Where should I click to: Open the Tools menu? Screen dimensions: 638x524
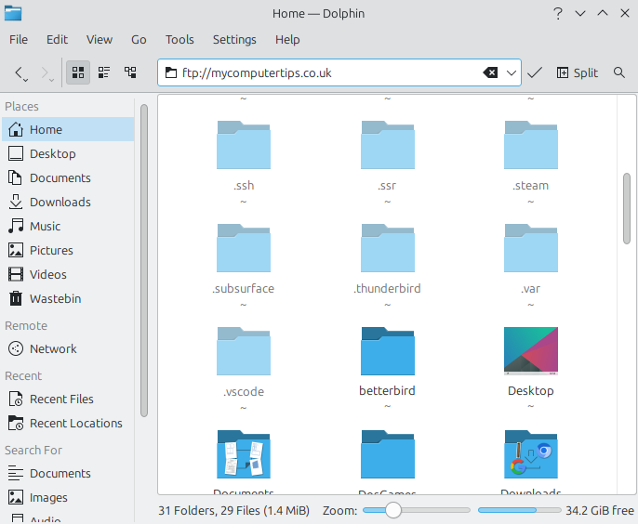click(179, 39)
